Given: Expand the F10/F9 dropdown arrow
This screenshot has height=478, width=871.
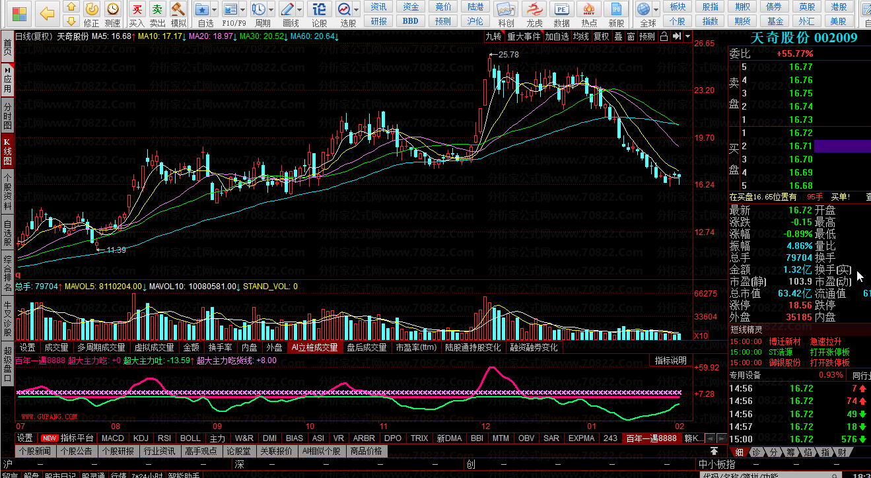Looking at the screenshot, I should 242,10.
